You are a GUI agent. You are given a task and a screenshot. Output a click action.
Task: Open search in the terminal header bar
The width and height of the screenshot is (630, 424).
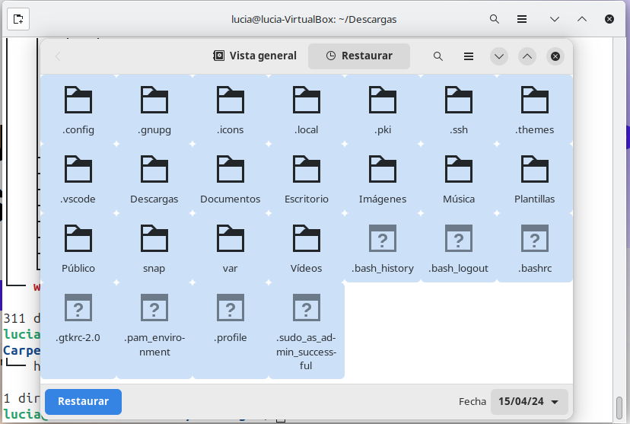495,19
